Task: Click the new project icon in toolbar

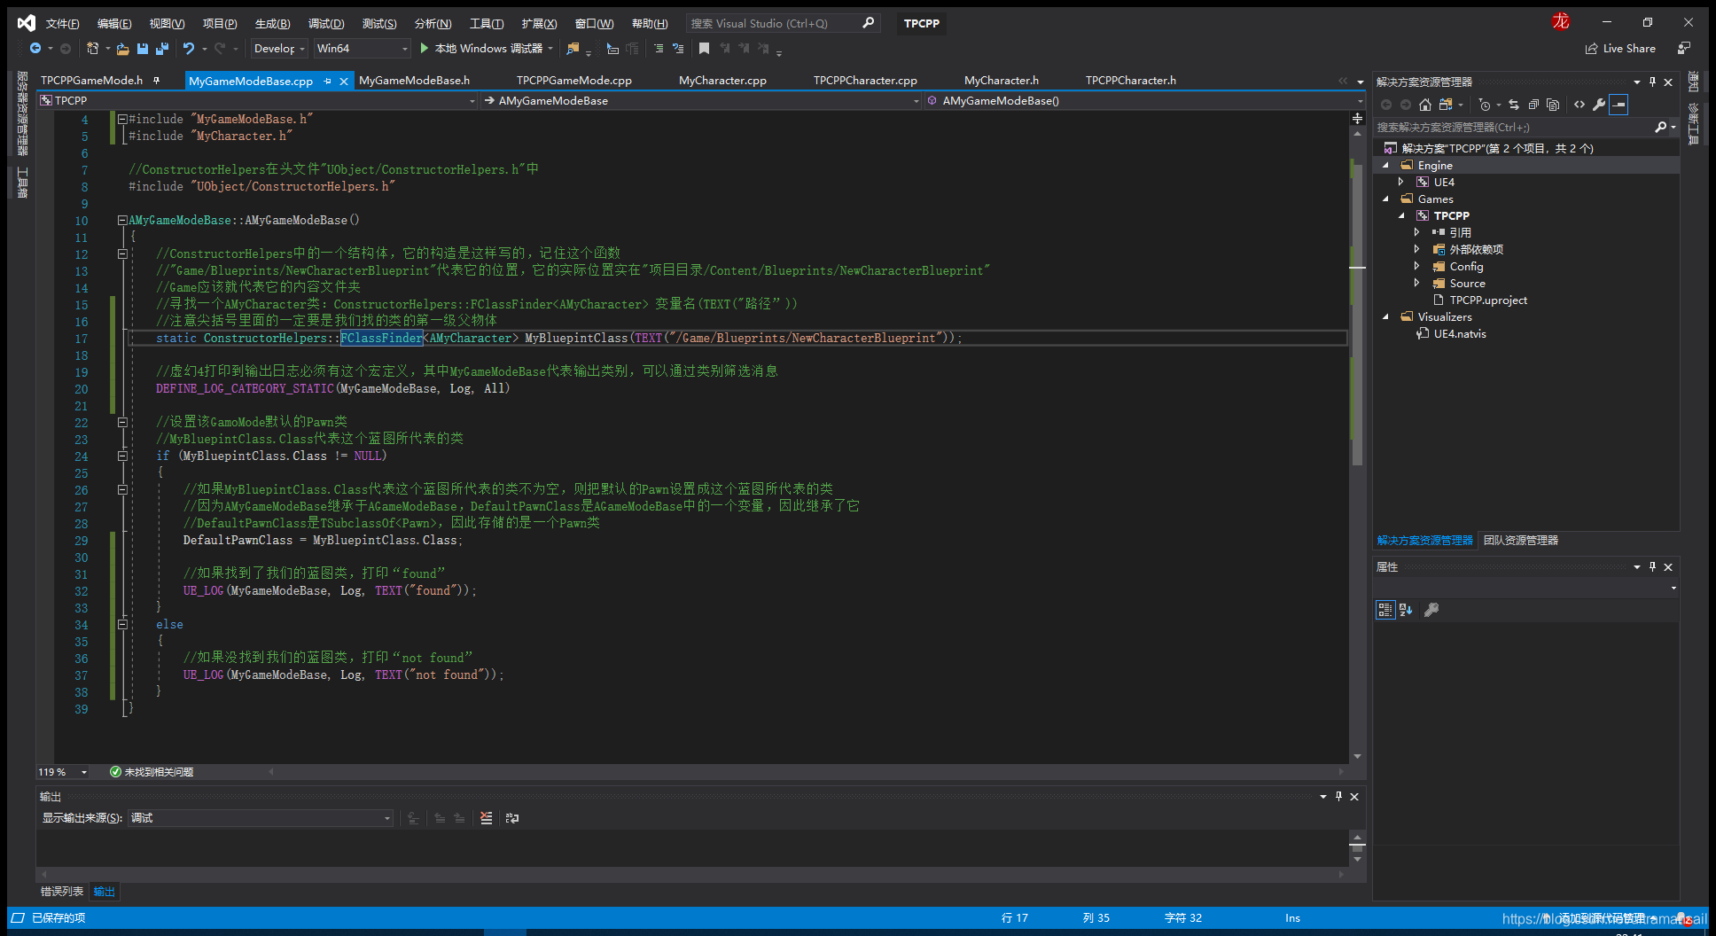Action: 93,49
